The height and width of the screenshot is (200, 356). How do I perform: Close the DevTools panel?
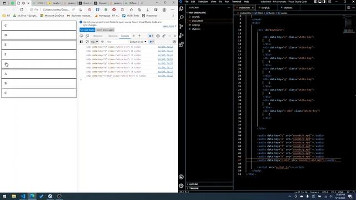coord(175,36)
